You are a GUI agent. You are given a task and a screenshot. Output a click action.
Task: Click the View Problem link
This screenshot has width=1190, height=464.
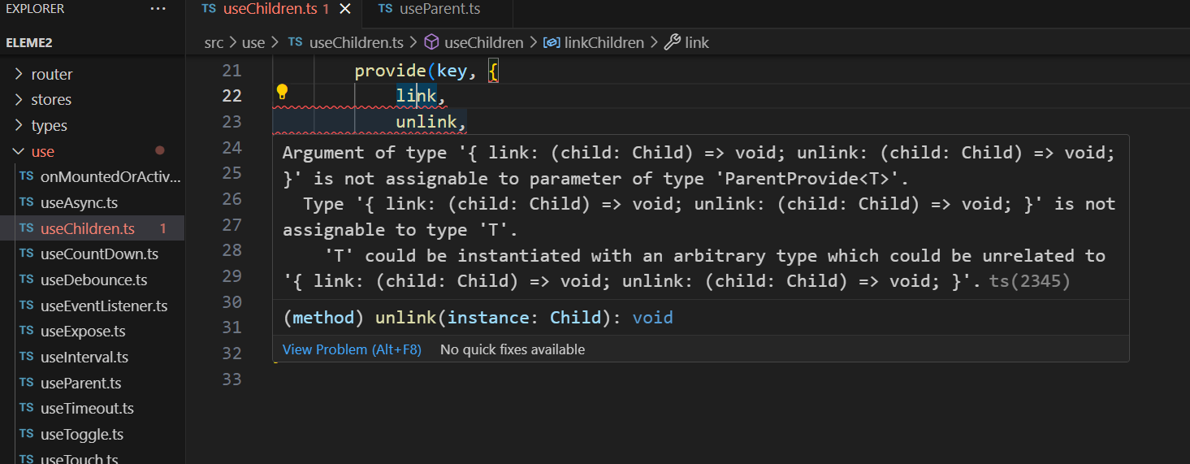352,349
